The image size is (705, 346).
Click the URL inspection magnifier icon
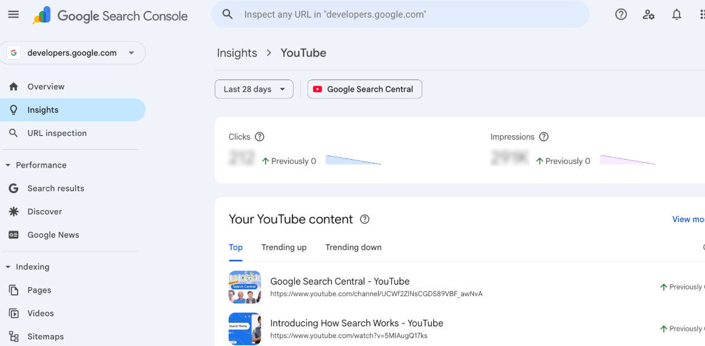(x=13, y=133)
